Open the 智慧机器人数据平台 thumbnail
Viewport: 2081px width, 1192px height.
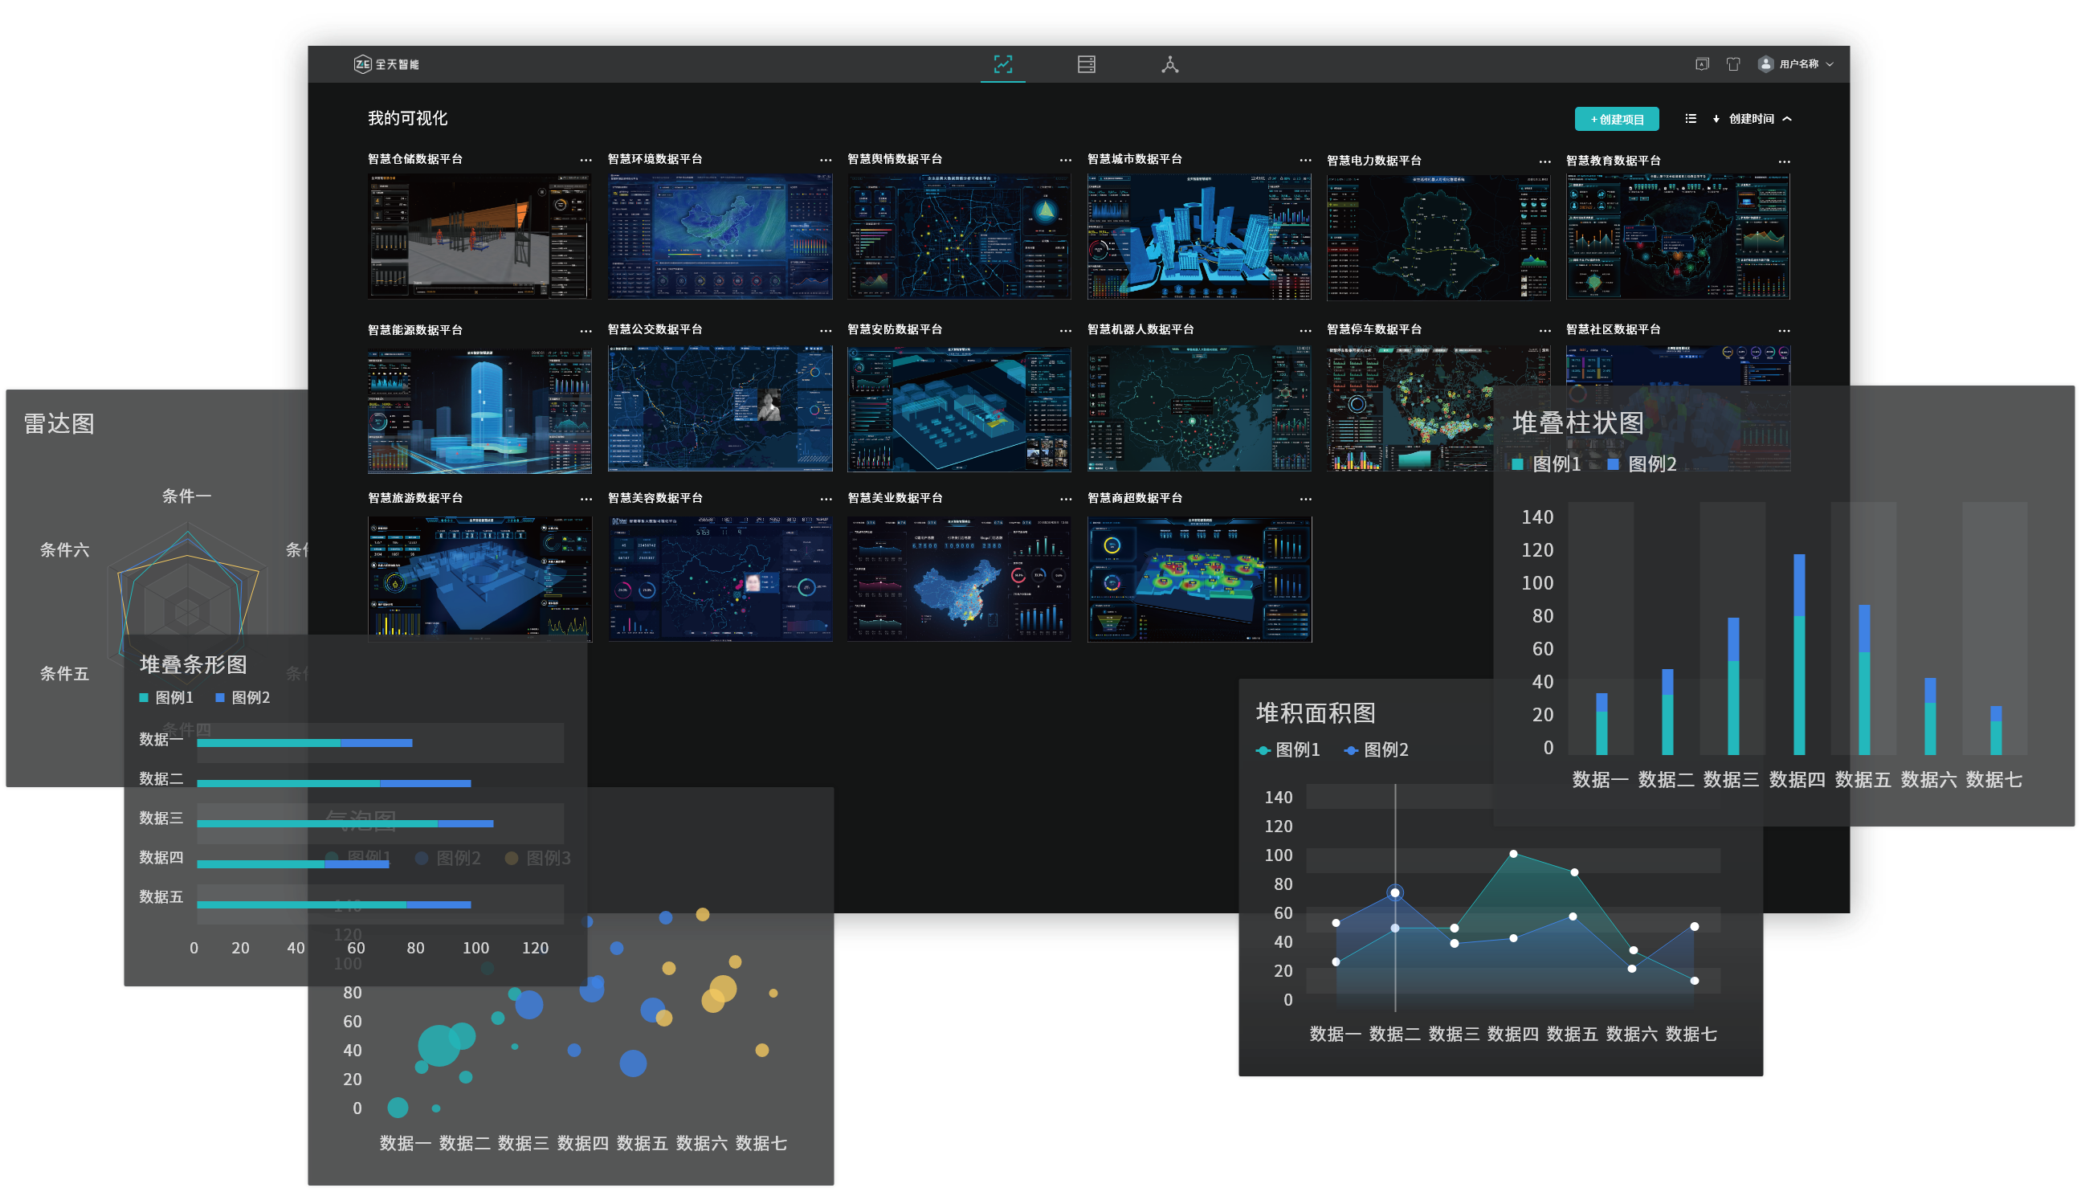(x=1198, y=409)
